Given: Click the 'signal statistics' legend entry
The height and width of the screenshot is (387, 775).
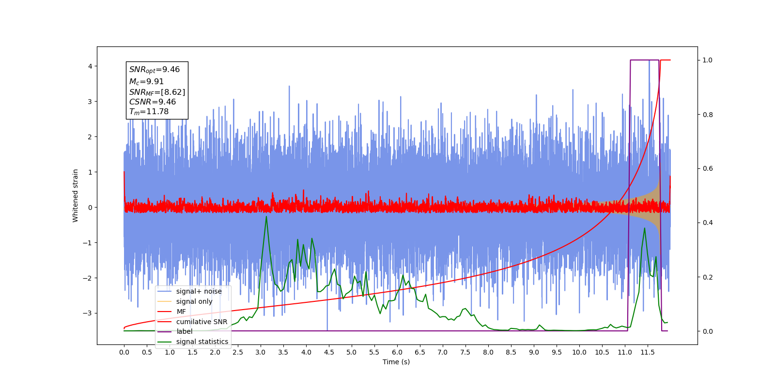Looking at the screenshot, I should tap(193, 342).
